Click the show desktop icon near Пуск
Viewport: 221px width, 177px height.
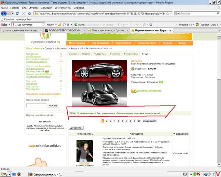pos(14,174)
